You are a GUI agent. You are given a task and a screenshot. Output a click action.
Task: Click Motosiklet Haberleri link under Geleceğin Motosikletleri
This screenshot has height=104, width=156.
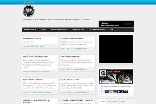(x=80, y=69)
